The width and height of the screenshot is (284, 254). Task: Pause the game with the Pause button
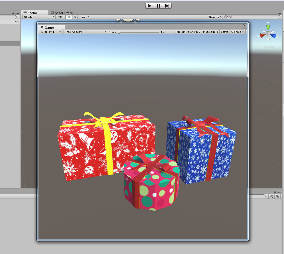158,6
